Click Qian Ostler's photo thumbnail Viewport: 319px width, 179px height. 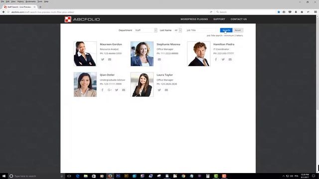coord(85,85)
